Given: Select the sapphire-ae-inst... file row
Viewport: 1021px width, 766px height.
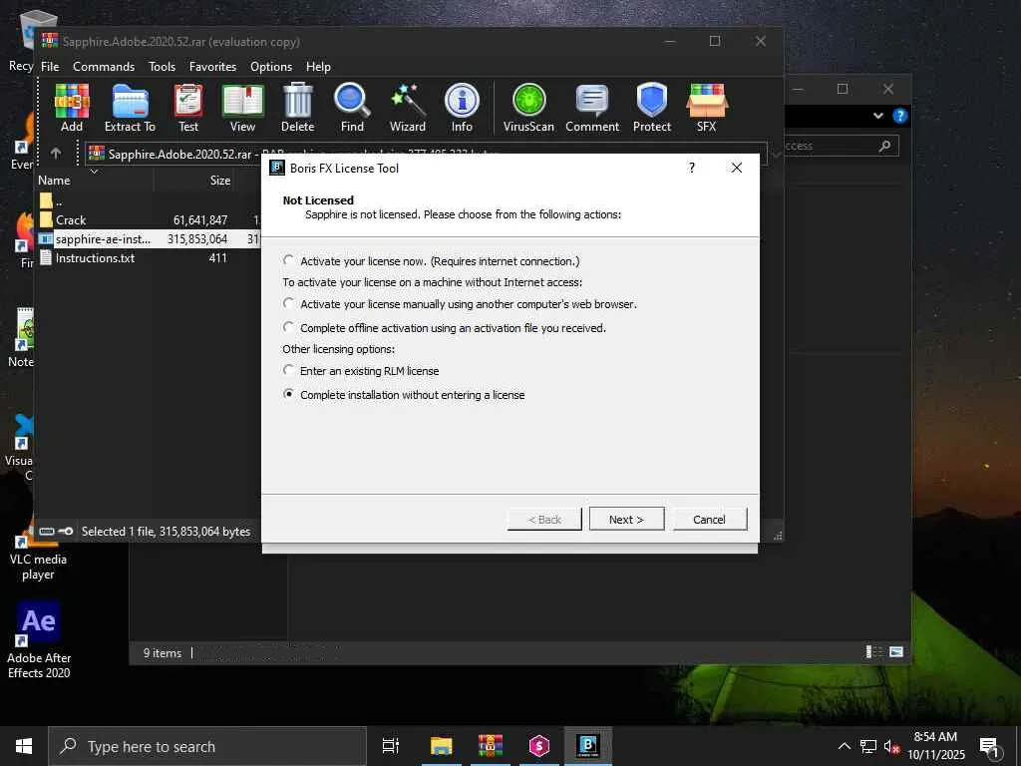Looking at the screenshot, I should [x=149, y=239].
